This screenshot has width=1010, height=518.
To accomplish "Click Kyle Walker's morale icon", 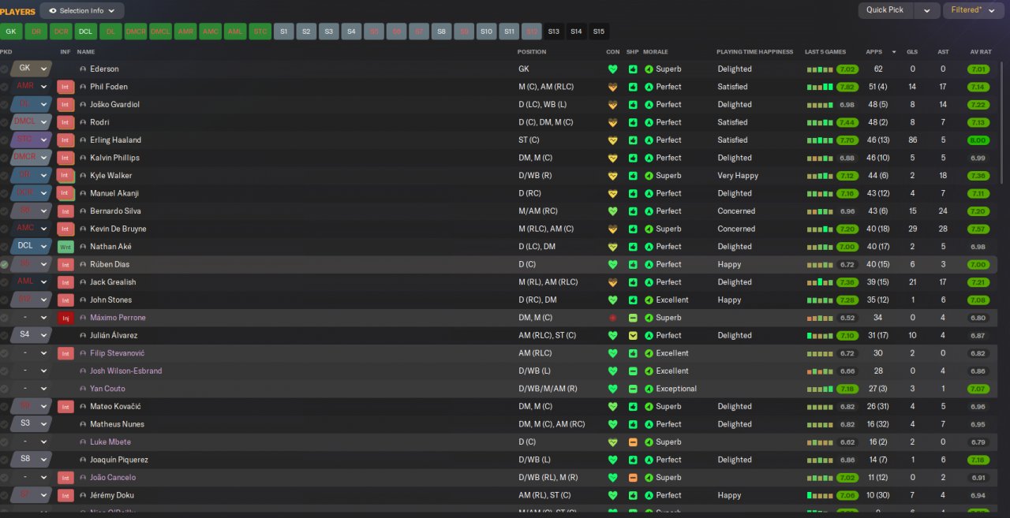I will pos(649,176).
